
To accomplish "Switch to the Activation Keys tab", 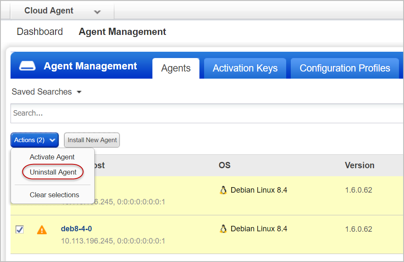I will coord(245,68).
